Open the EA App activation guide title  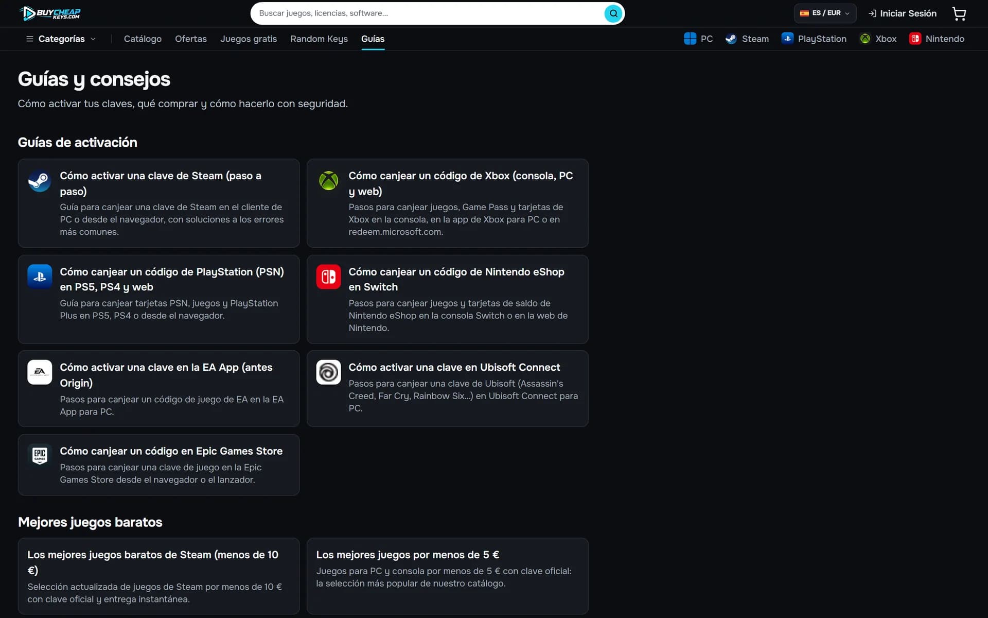coord(166,375)
